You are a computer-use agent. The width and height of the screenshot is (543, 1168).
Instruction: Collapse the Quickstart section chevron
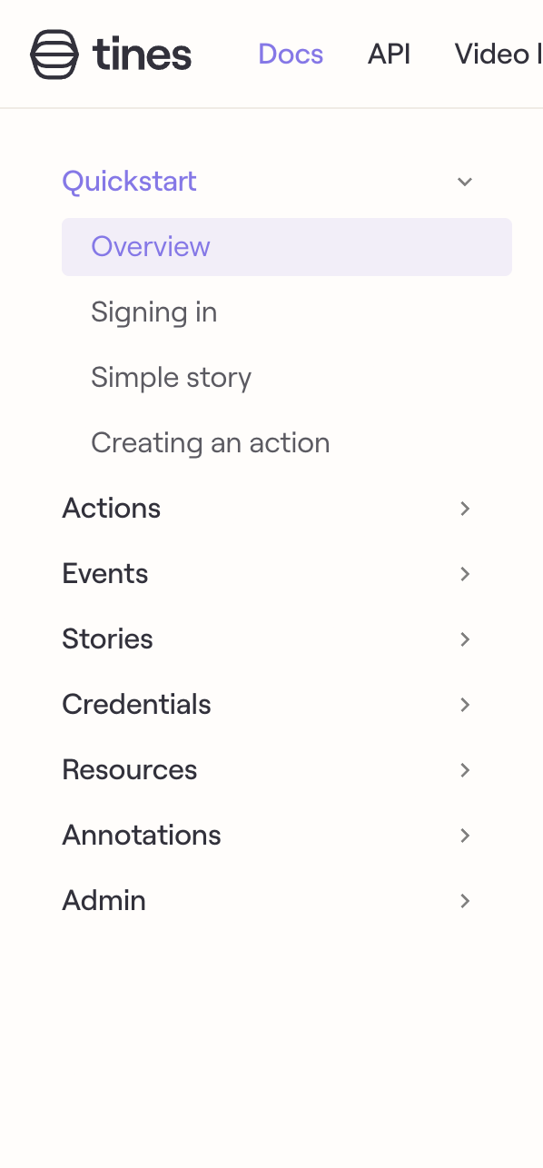[x=465, y=182]
